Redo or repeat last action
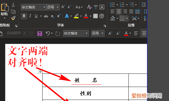Viewport: 169px width, 101px height. pyautogui.click(x=58, y=33)
